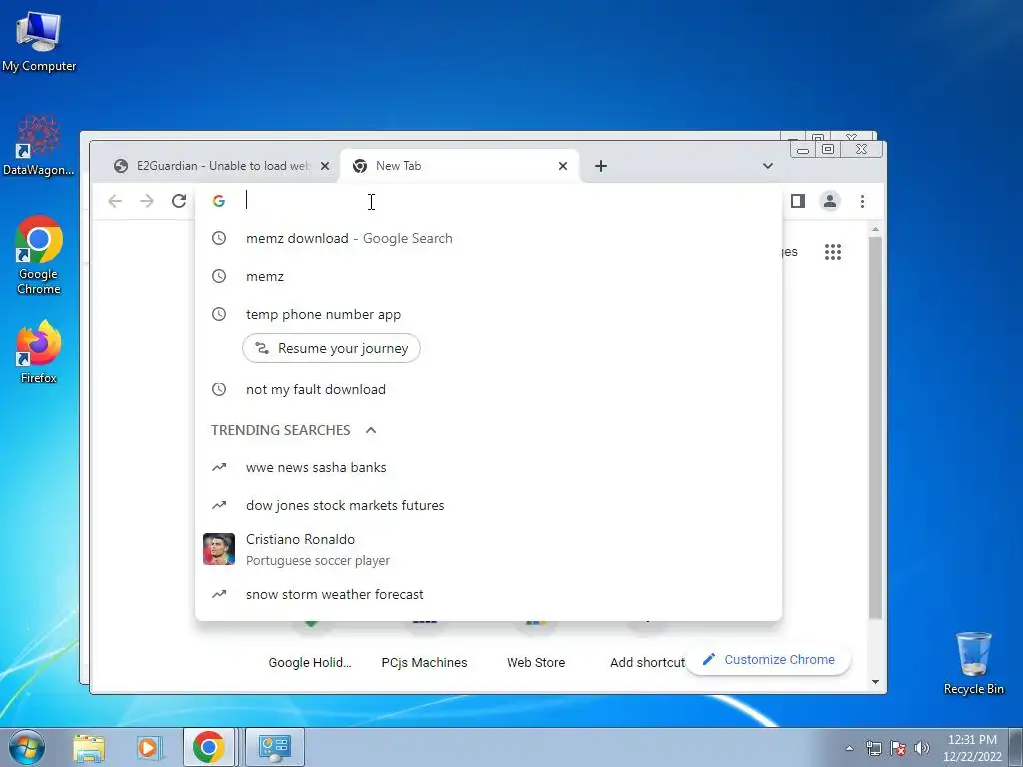This screenshot has height=767, width=1023.
Task: Click Show desktop button at taskbar end
Action: tap(1016, 747)
